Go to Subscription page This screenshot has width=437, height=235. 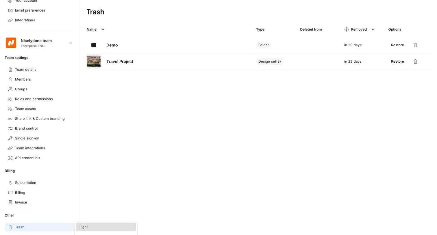pos(40,183)
